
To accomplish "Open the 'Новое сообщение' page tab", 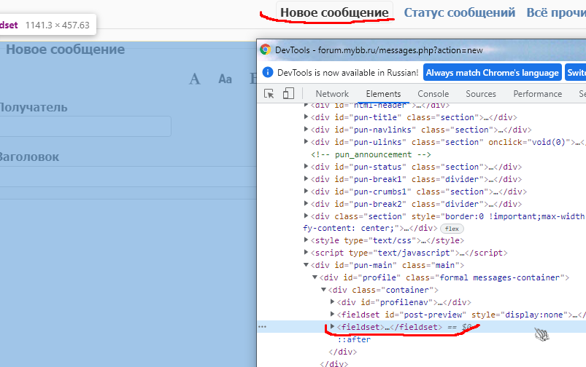I will click(x=334, y=12).
